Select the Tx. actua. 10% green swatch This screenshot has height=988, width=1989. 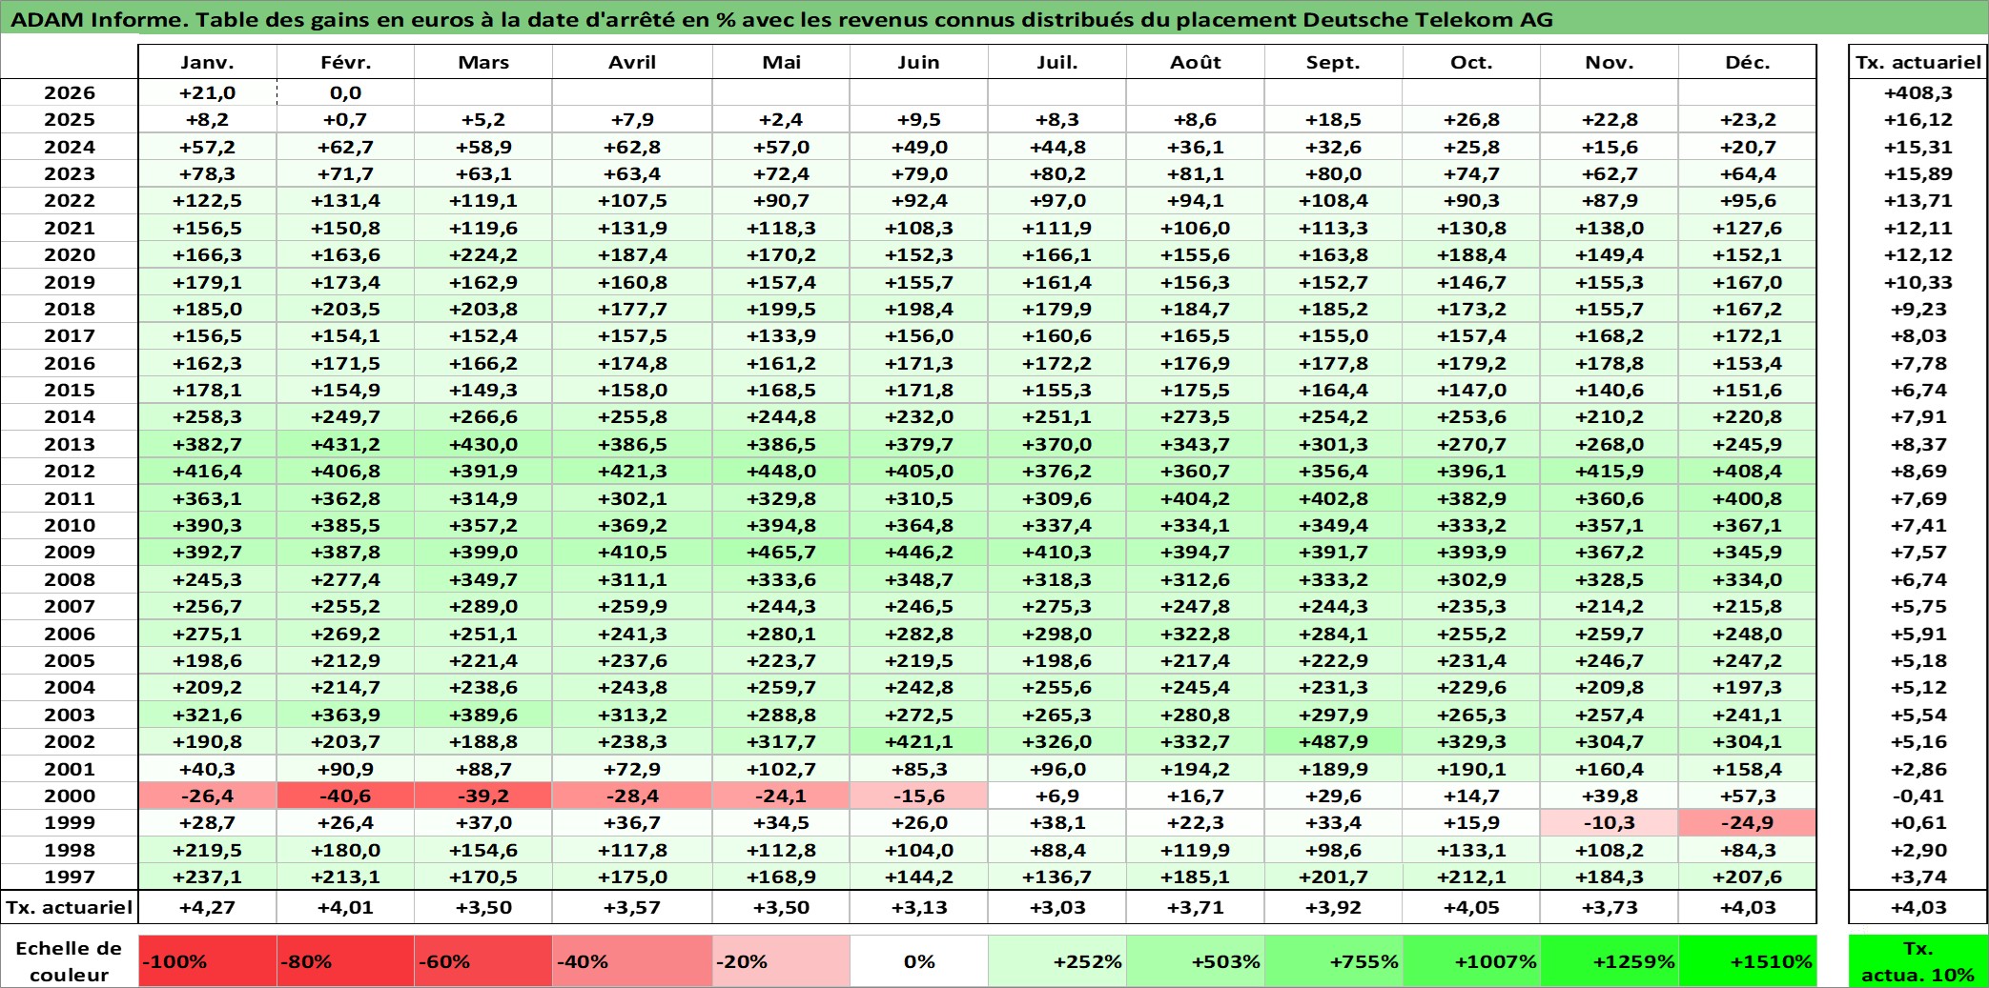point(1918,961)
